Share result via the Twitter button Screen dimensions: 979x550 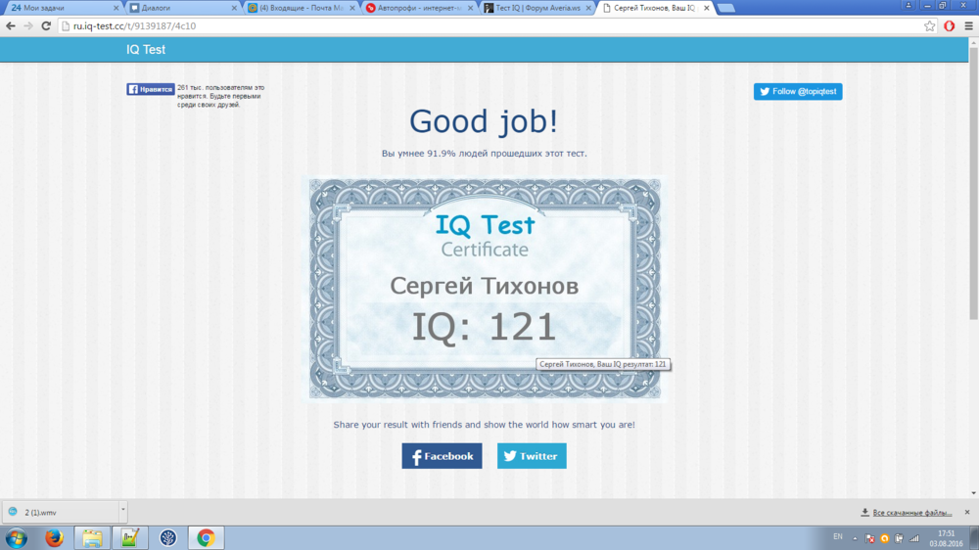[532, 456]
